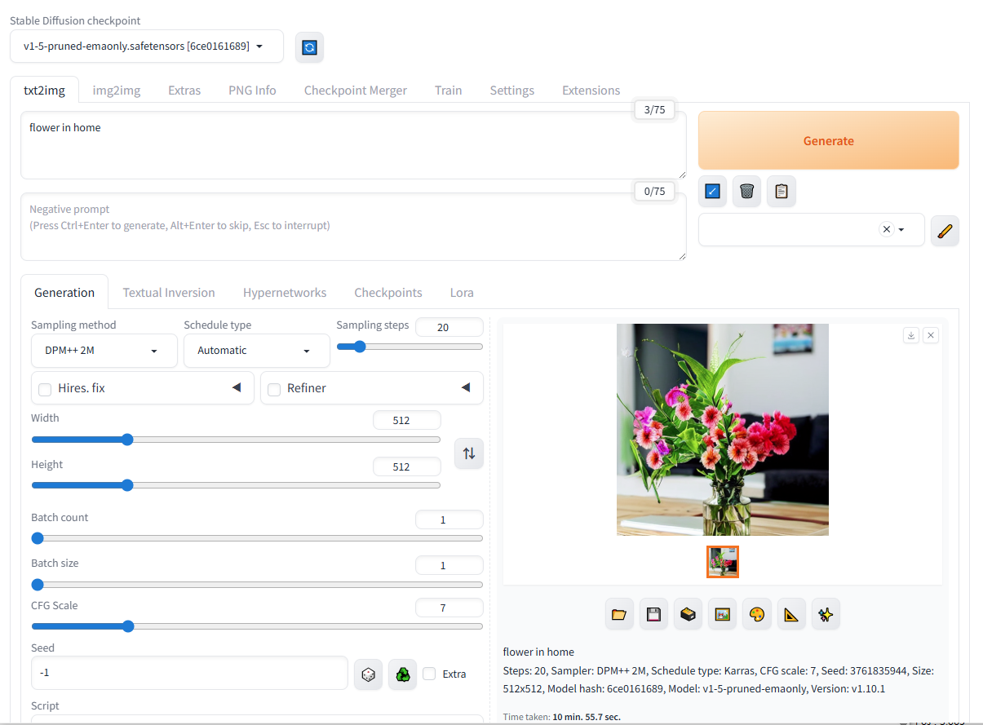
Task: Randomize seed with dice icon
Action: click(x=368, y=674)
